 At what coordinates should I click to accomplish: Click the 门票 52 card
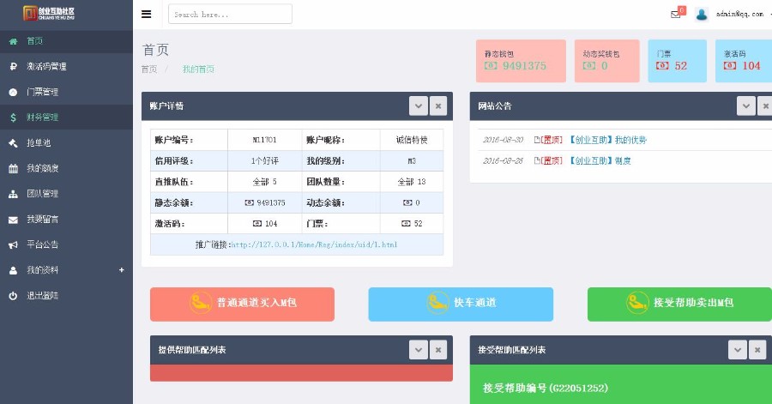[x=678, y=61]
